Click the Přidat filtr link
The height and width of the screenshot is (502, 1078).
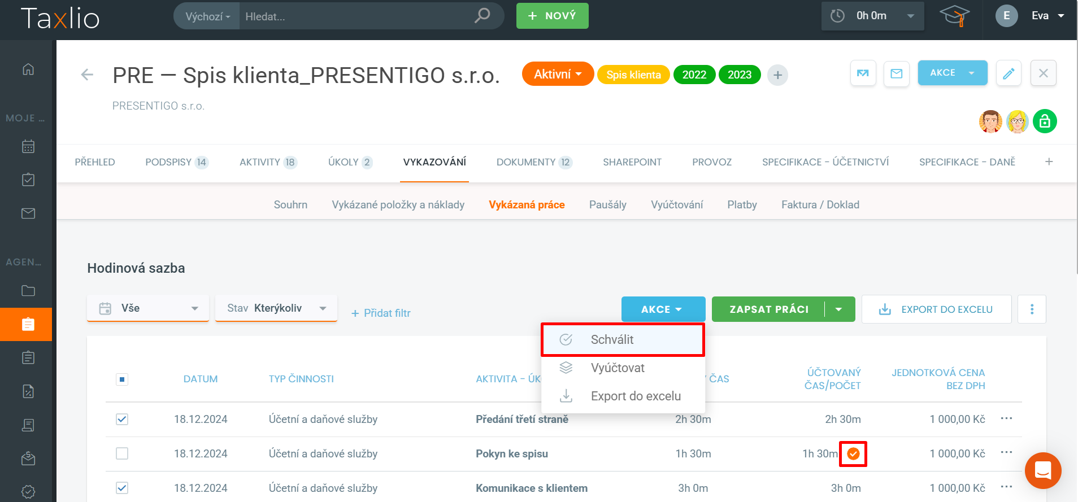(x=381, y=313)
